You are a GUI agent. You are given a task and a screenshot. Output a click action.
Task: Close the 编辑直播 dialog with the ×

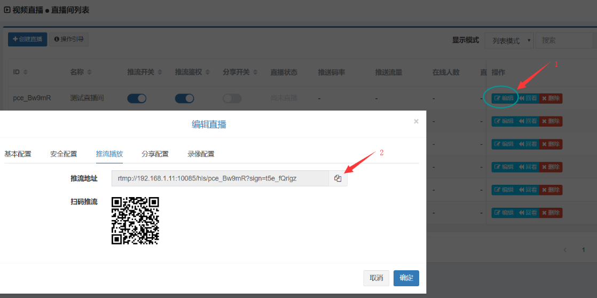tap(416, 121)
